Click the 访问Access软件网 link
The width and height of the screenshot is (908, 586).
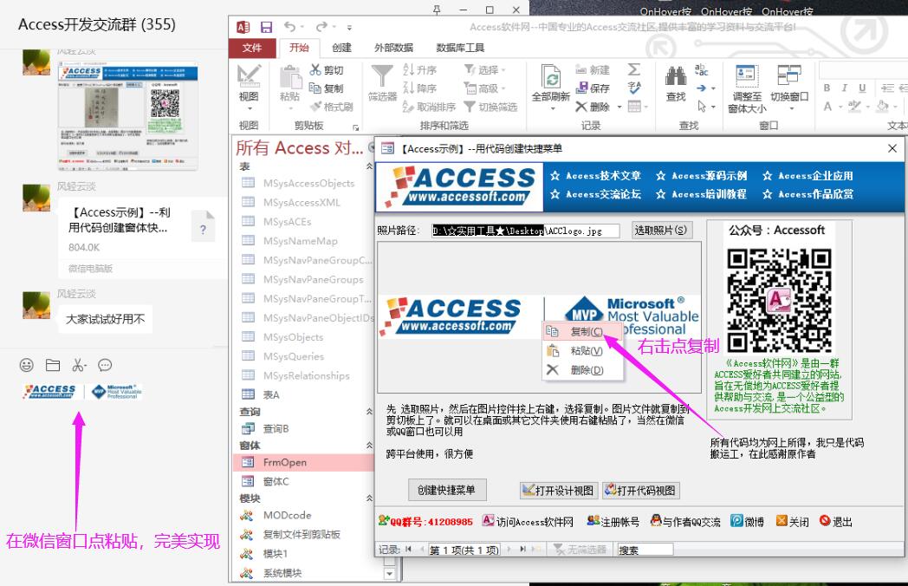tap(529, 522)
